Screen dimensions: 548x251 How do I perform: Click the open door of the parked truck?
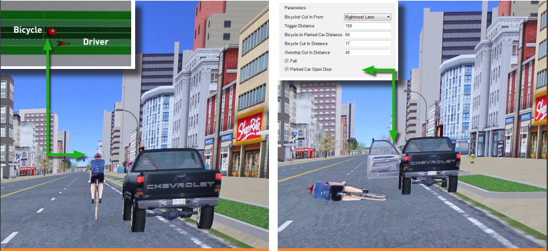point(383,159)
